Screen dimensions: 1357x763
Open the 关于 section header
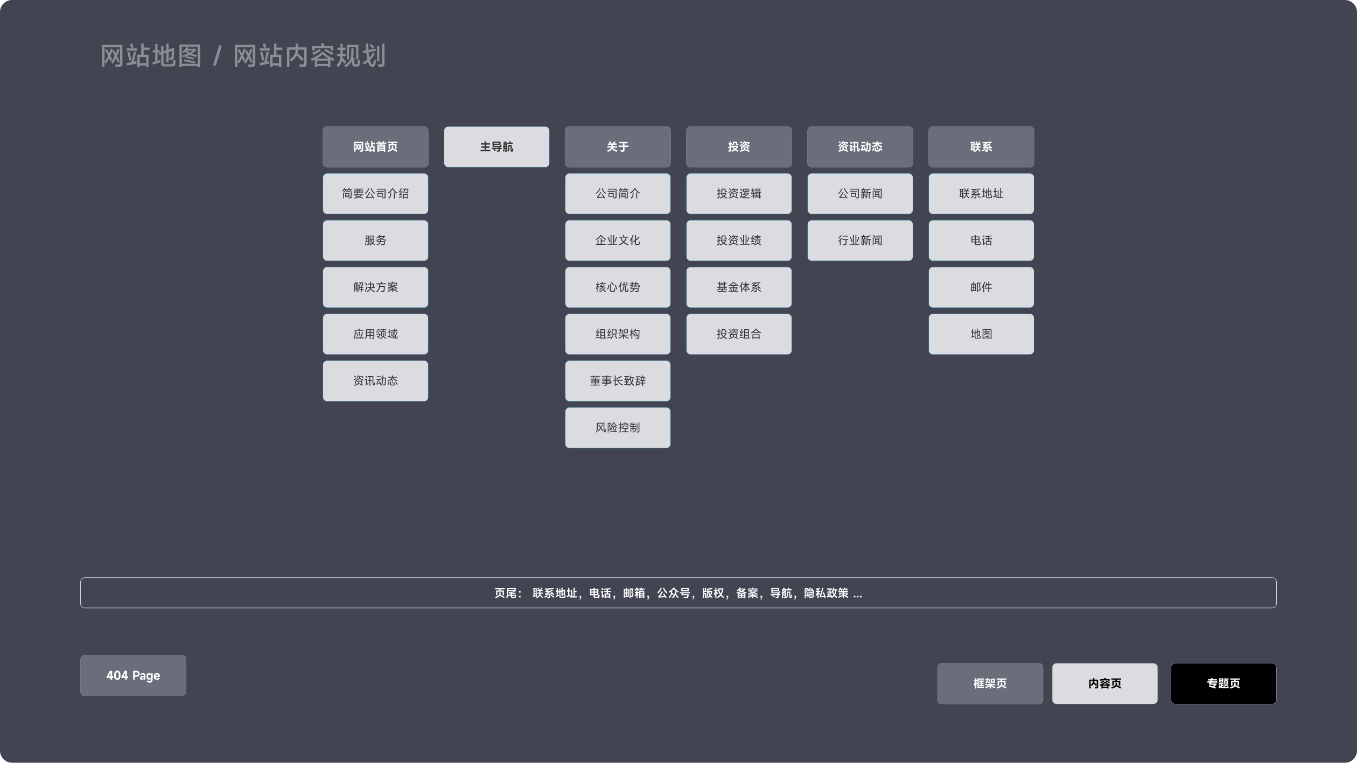tap(618, 147)
